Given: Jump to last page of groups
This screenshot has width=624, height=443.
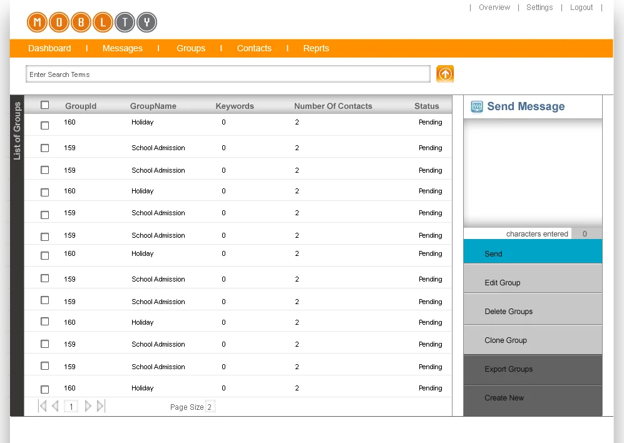Looking at the screenshot, I should (101, 406).
